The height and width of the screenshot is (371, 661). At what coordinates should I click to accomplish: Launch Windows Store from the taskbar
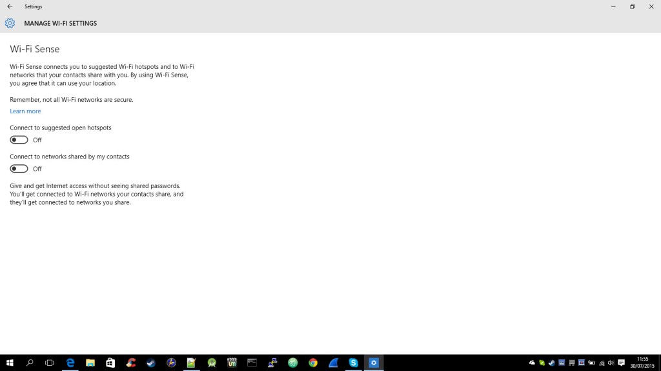coord(110,363)
